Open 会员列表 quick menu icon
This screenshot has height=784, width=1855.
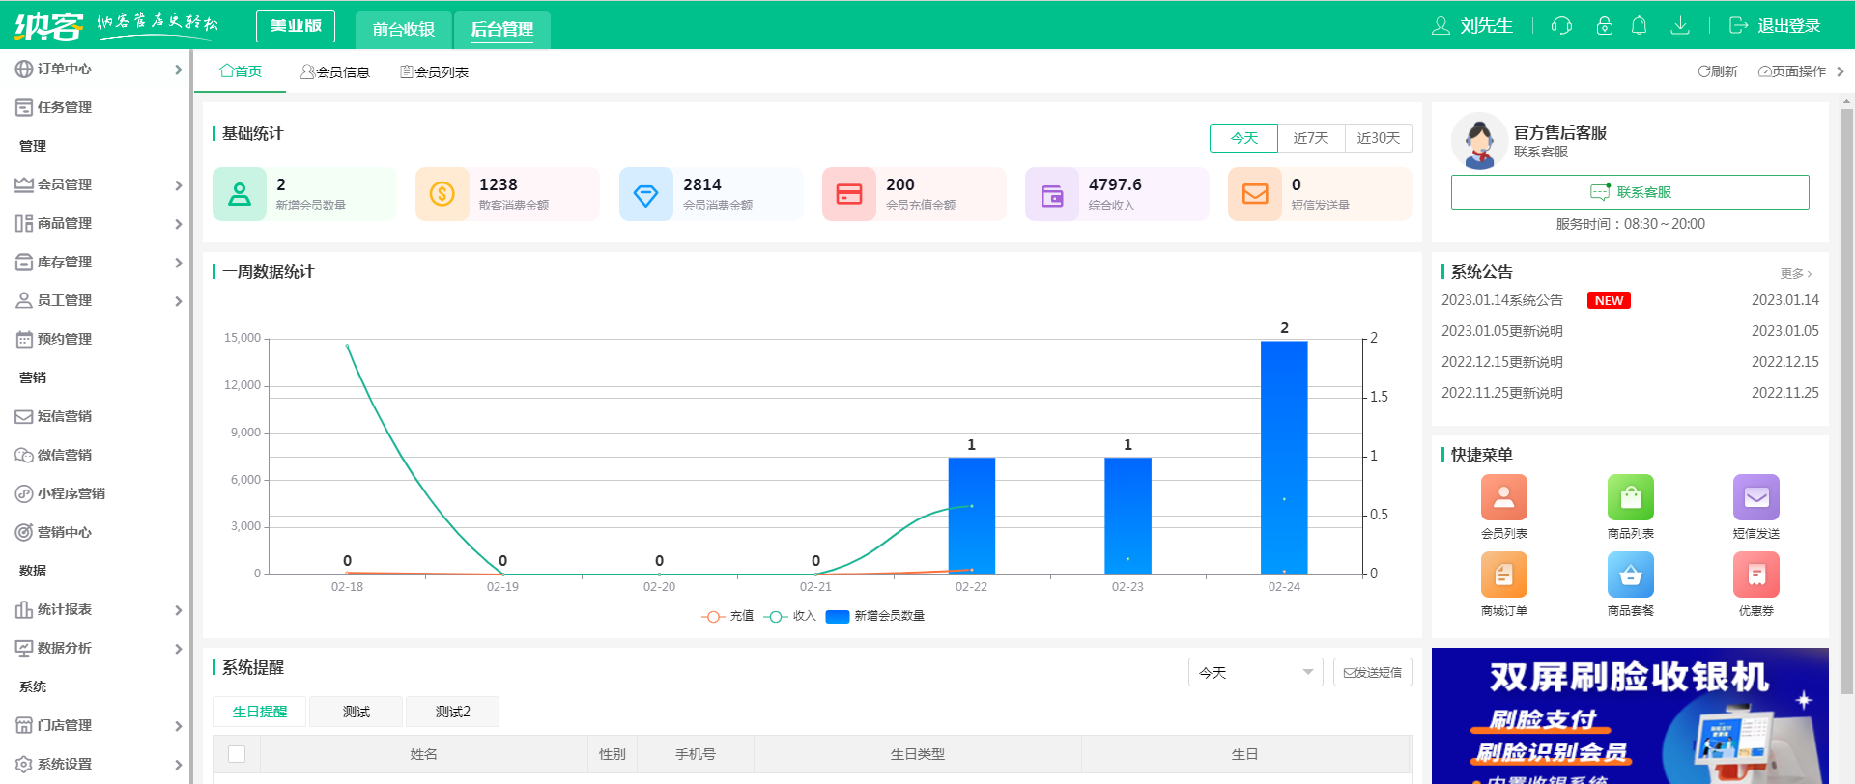click(1503, 498)
